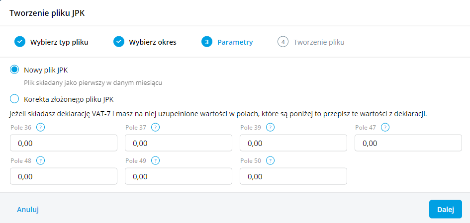Jump to Tworzenie pliku step
Screen dimensions: 470x223
click(x=318, y=42)
